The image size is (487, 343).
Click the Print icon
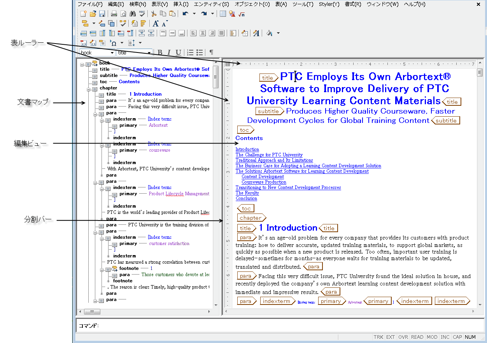click(114, 14)
